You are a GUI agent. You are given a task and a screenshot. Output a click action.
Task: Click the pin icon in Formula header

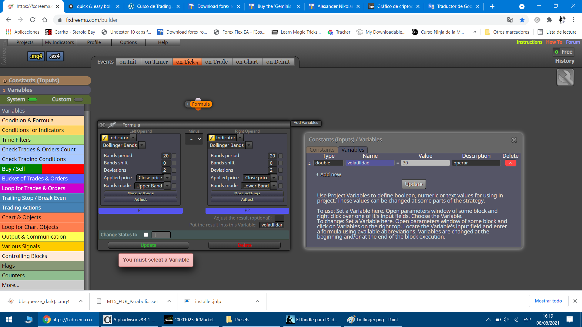(x=112, y=124)
